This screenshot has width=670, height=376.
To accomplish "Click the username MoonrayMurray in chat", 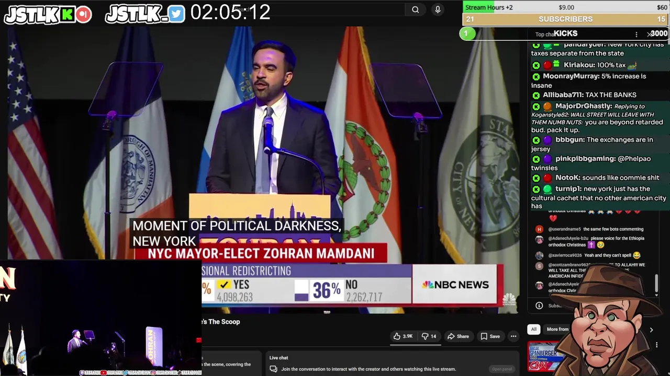I will [x=571, y=76].
